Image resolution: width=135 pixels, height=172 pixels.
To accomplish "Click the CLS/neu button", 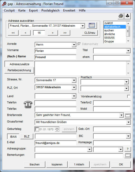I will [90, 33].
